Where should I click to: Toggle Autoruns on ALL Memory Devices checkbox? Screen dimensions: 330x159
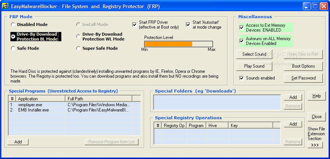[242, 41]
